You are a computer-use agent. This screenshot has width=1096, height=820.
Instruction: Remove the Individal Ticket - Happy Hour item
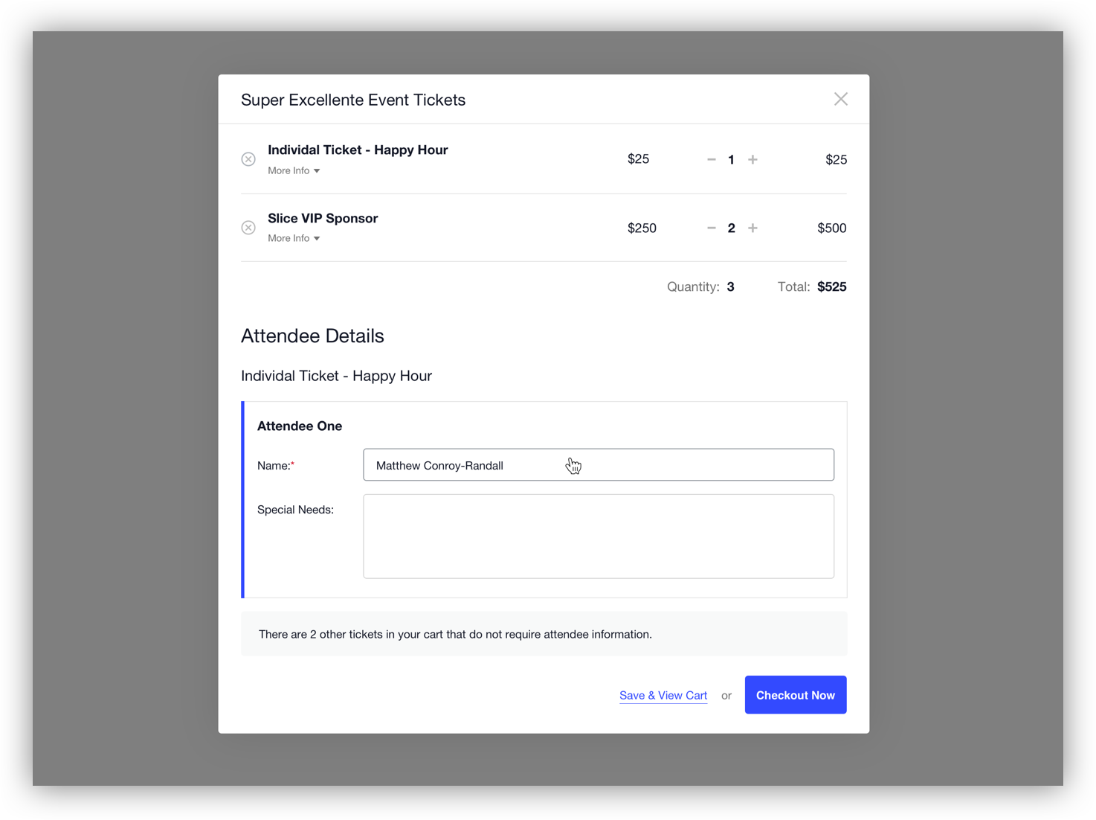pyautogui.click(x=248, y=159)
